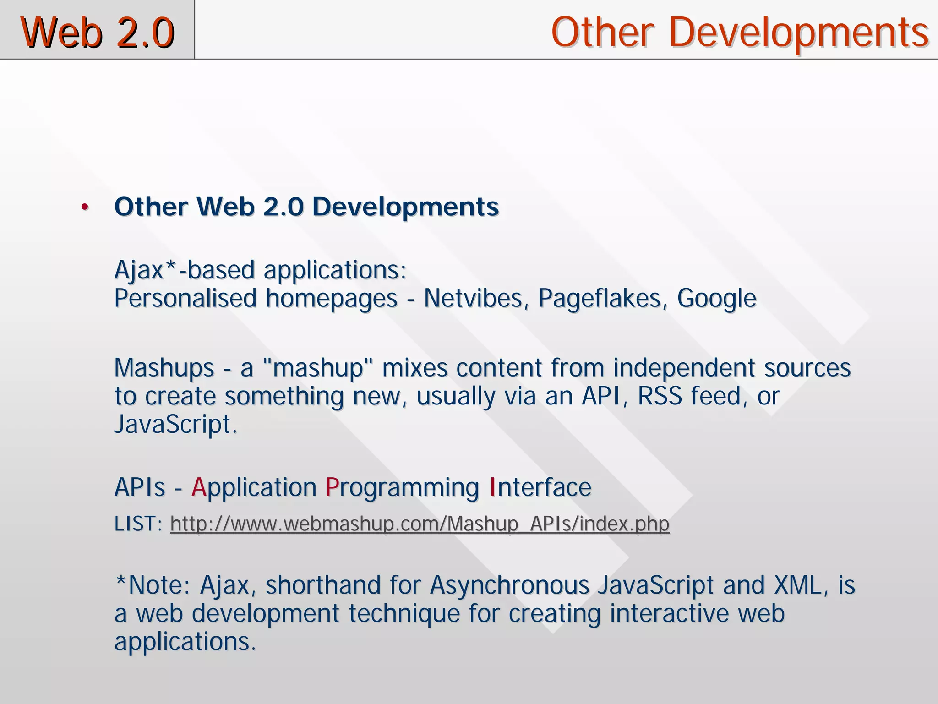Click the quoted word "mashup"
This screenshot has height=704, width=938.
point(319,368)
